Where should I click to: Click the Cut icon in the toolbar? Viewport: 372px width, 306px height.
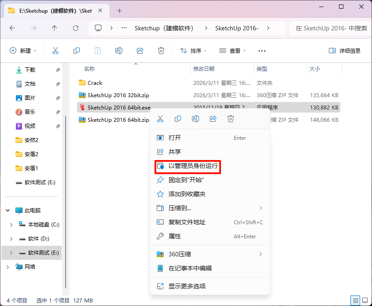[55, 51]
